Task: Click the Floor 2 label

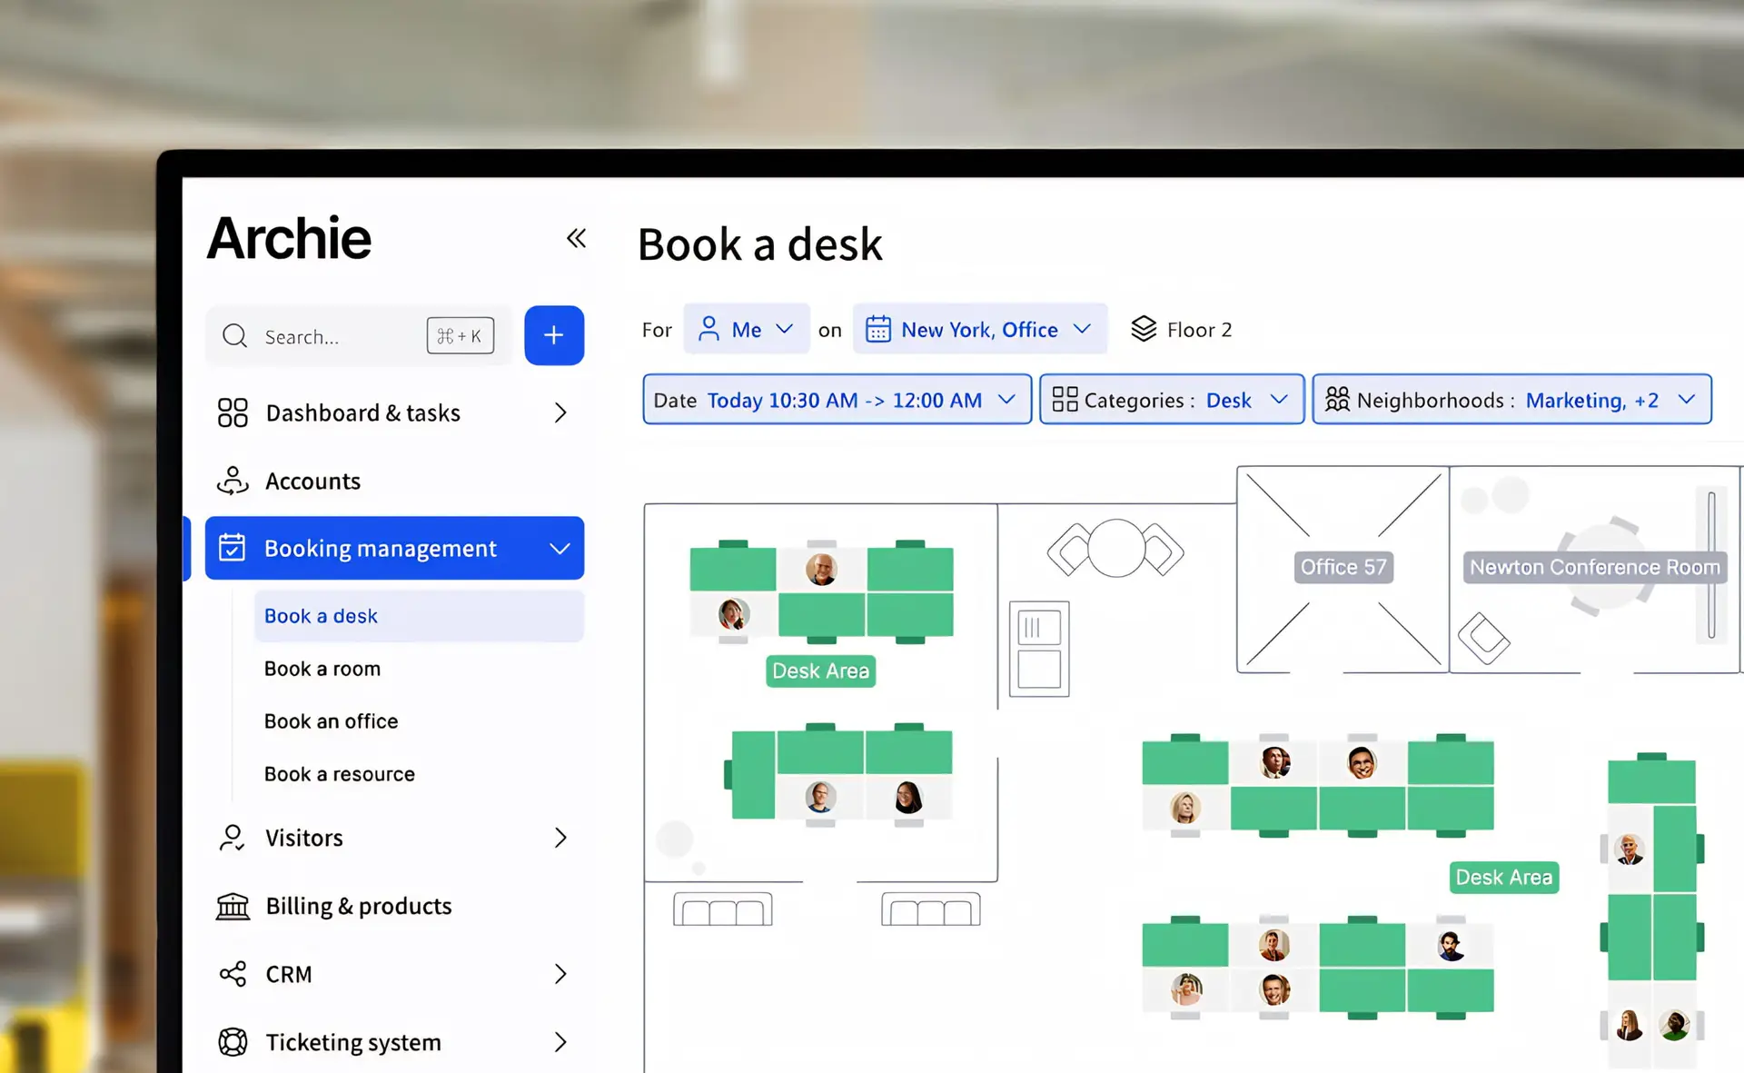Action: click(x=1199, y=330)
